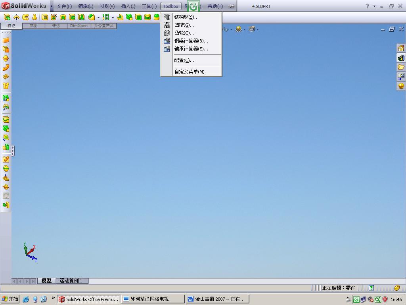The width and height of the screenshot is (406, 305).
Task: Select 结构钢(S)... from the Toolbox menu
Action: click(x=192, y=17)
